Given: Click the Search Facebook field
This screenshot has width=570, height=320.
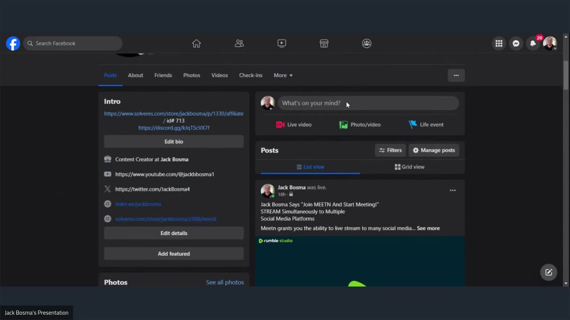Looking at the screenshot, I should (73, 44).
